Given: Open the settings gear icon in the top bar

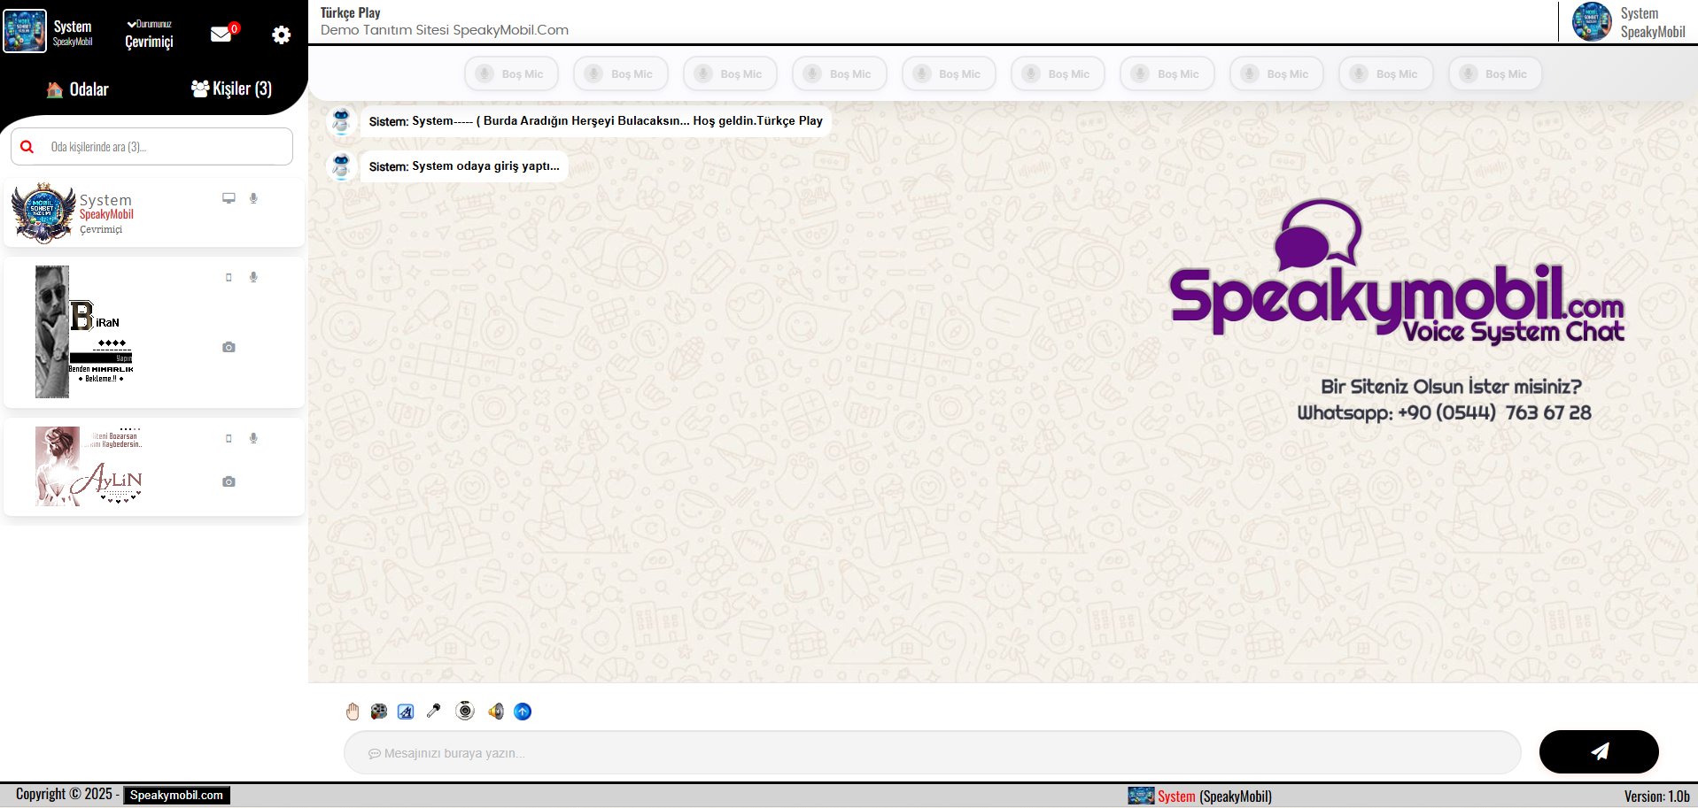Looking at the screenshot, I should (x=281, y=35).
